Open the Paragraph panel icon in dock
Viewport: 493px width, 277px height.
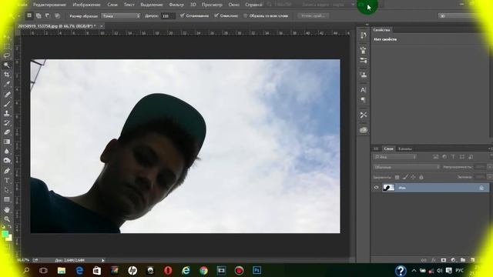(364, 100)
